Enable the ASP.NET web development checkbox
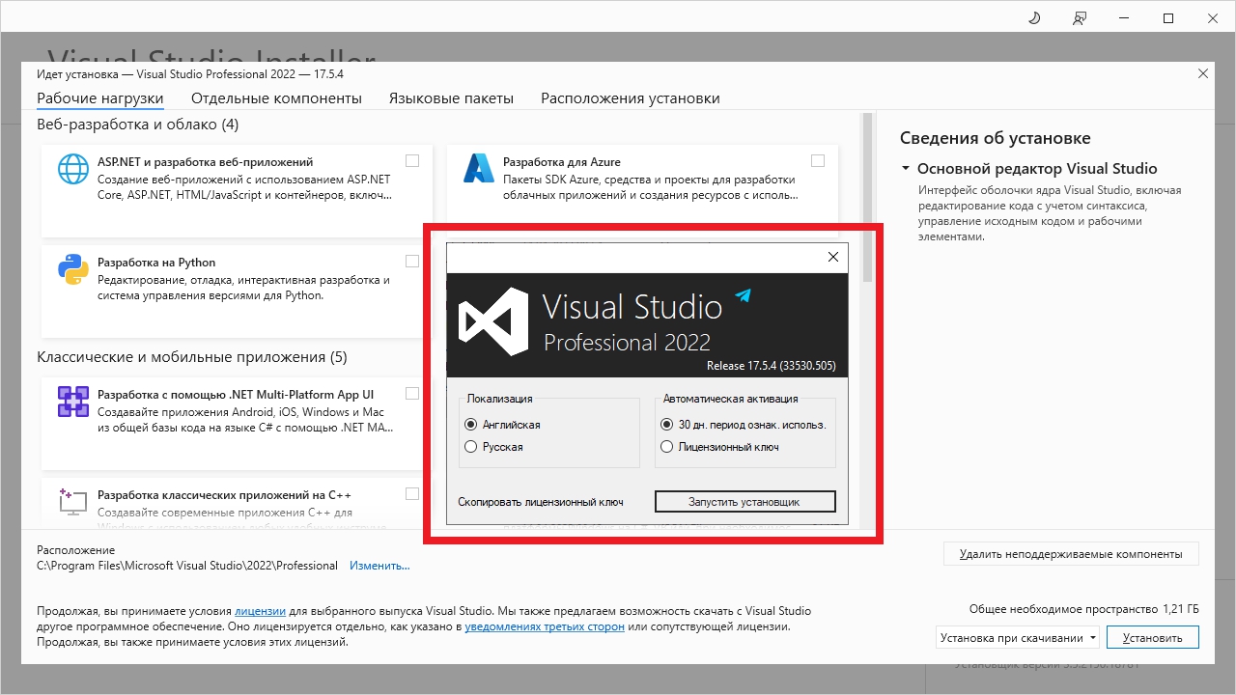The width and height of the screenshot is (1236, 695). tap(412, 161)
